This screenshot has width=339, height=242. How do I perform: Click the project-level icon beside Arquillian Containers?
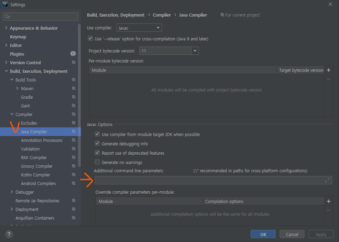pyautogui.click(x=73, y=218)
